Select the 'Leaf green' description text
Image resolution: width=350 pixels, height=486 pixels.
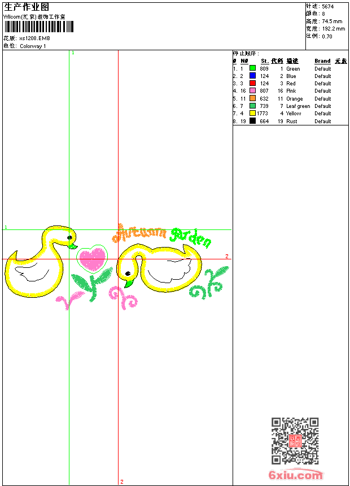(298, 106)
